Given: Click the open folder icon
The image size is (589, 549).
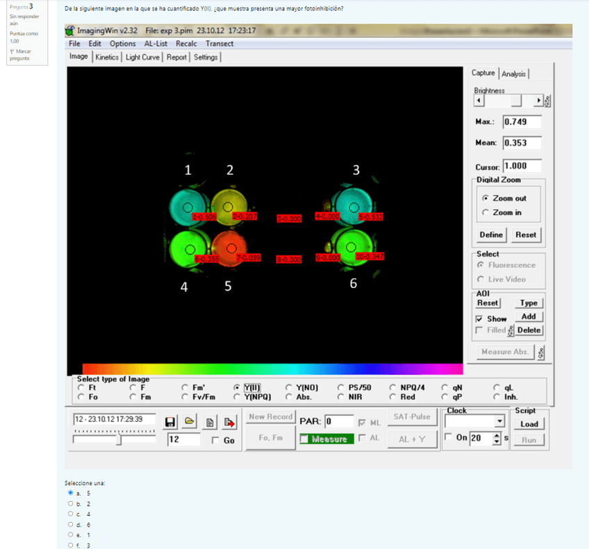Looking at the screenshot, I should coord(189,421).
